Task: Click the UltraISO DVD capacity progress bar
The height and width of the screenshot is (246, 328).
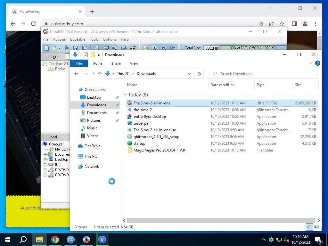Action: [253, 48]
